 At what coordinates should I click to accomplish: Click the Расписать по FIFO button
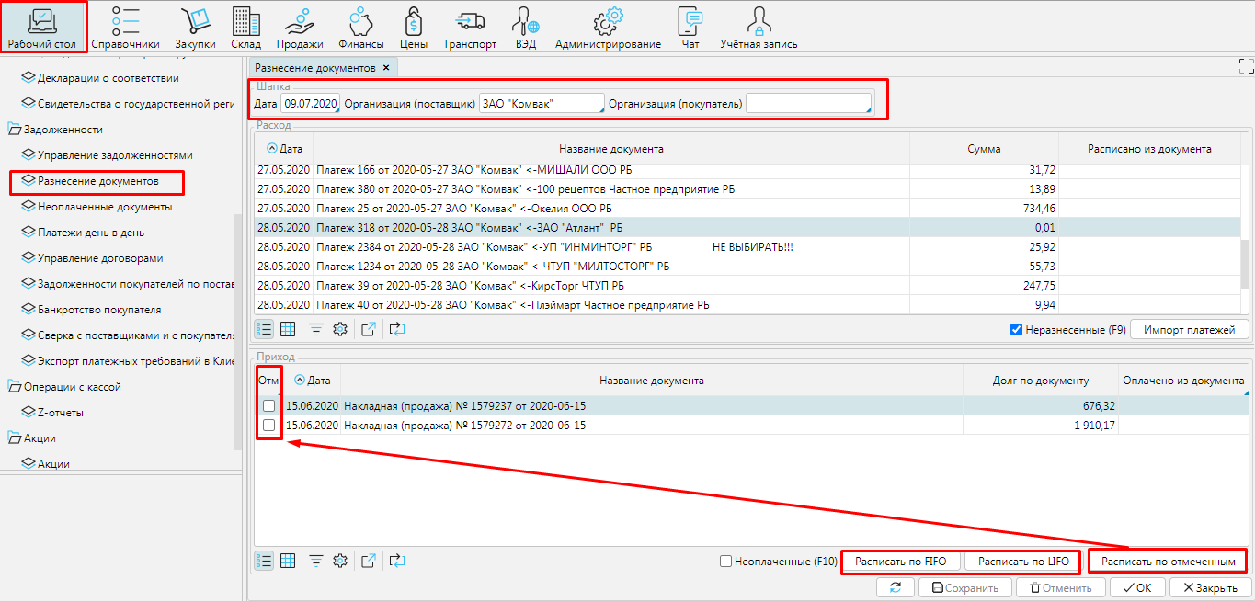(x=900, y=562)
